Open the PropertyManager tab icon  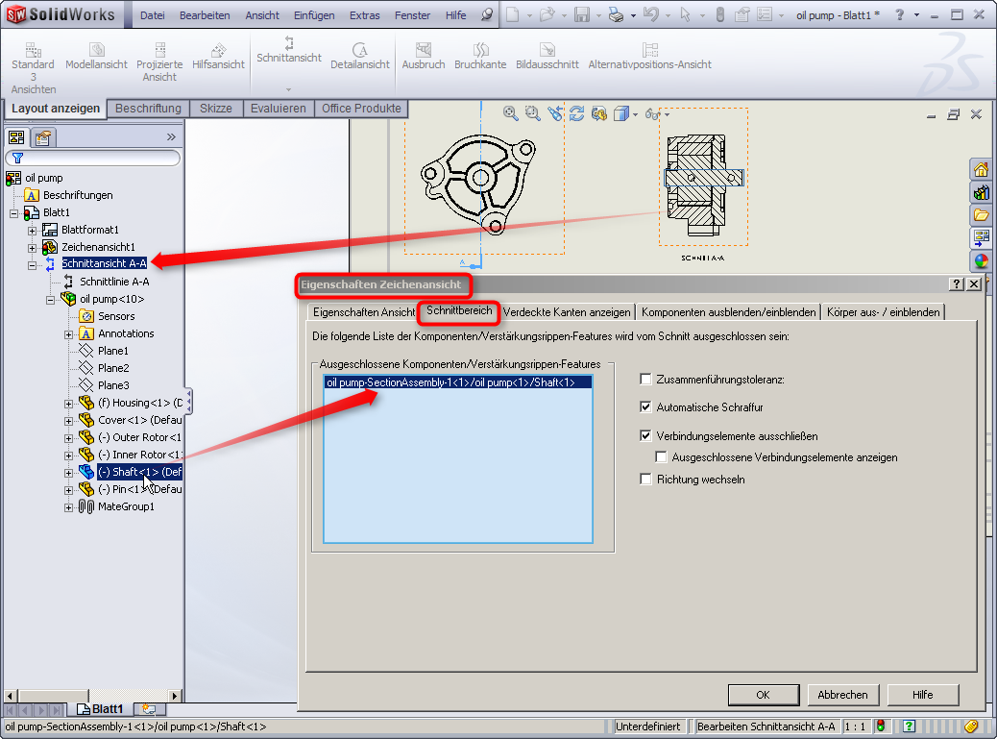(43, 136)
